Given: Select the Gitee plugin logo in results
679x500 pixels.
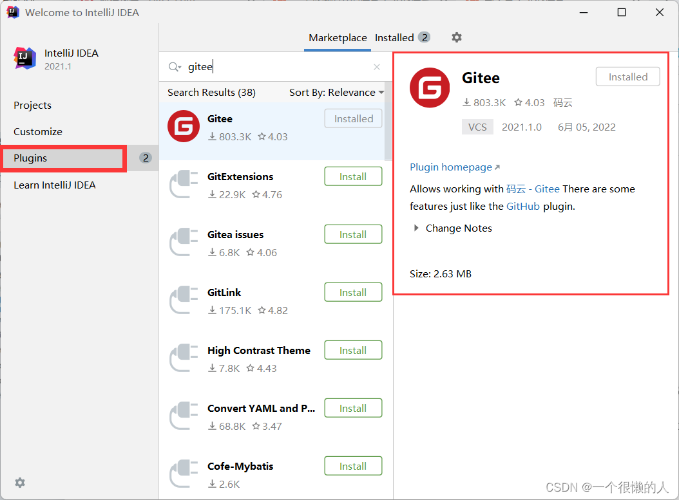Looking at the screenshot, I should tap(184, 126).
